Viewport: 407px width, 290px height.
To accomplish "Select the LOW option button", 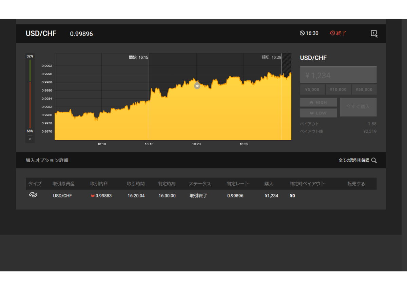I will (318, 113).
